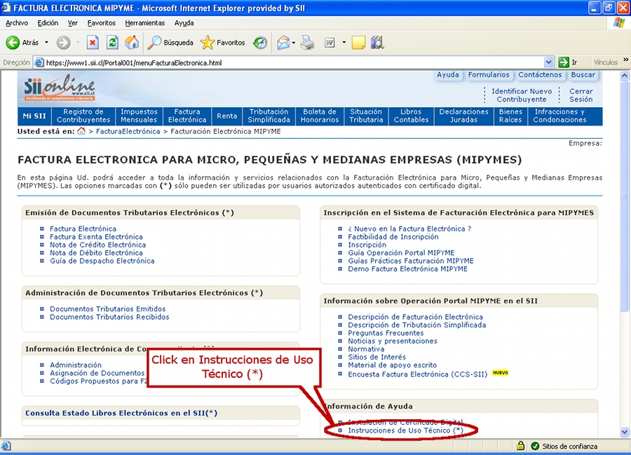This screenshot has width=631, height=455.
Task: Select the Bienes Raíces navigation tab
Action: [x=510, y=116]
